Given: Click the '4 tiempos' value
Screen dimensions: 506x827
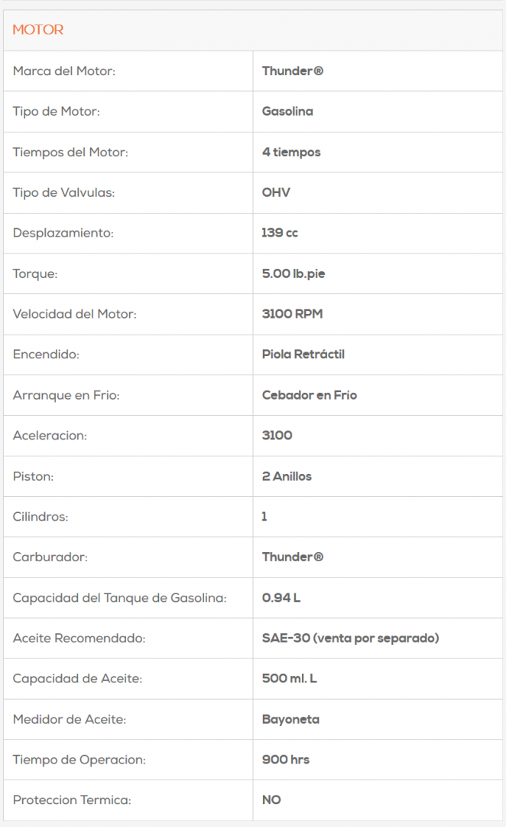Looking at the screenshot, I should coord(291,152).
